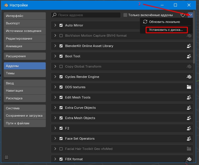Uncheck Extra Mesh Objects checkbox
This screenshot has width=199, height=165.
[x=61, y=118]
